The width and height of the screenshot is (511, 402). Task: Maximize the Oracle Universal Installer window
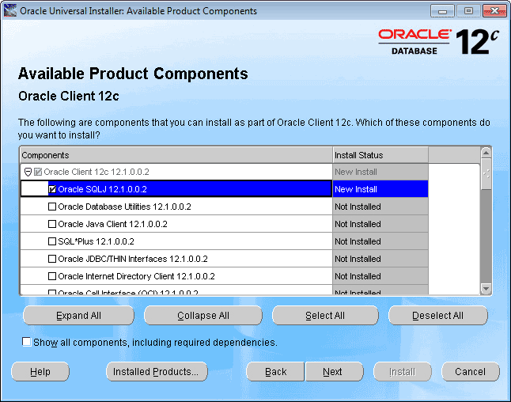[x=468, y=11]
